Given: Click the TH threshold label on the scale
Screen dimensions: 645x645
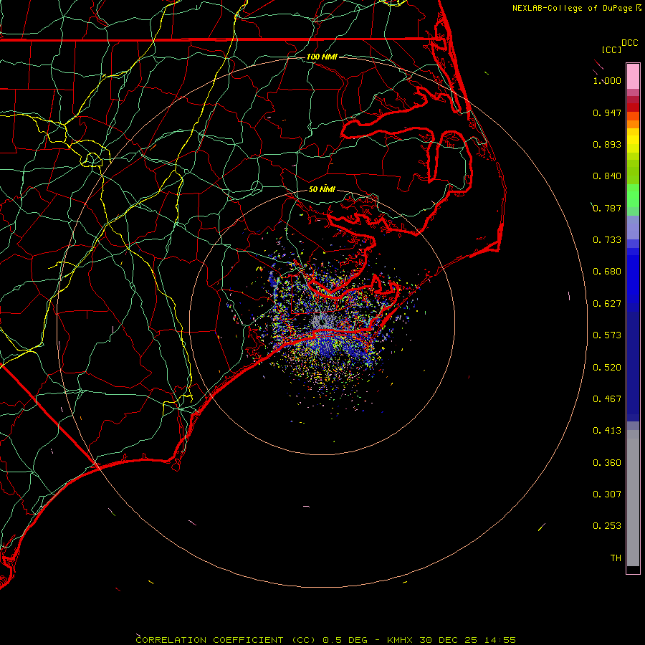Looking at the screenshot, I should (616, 558).
